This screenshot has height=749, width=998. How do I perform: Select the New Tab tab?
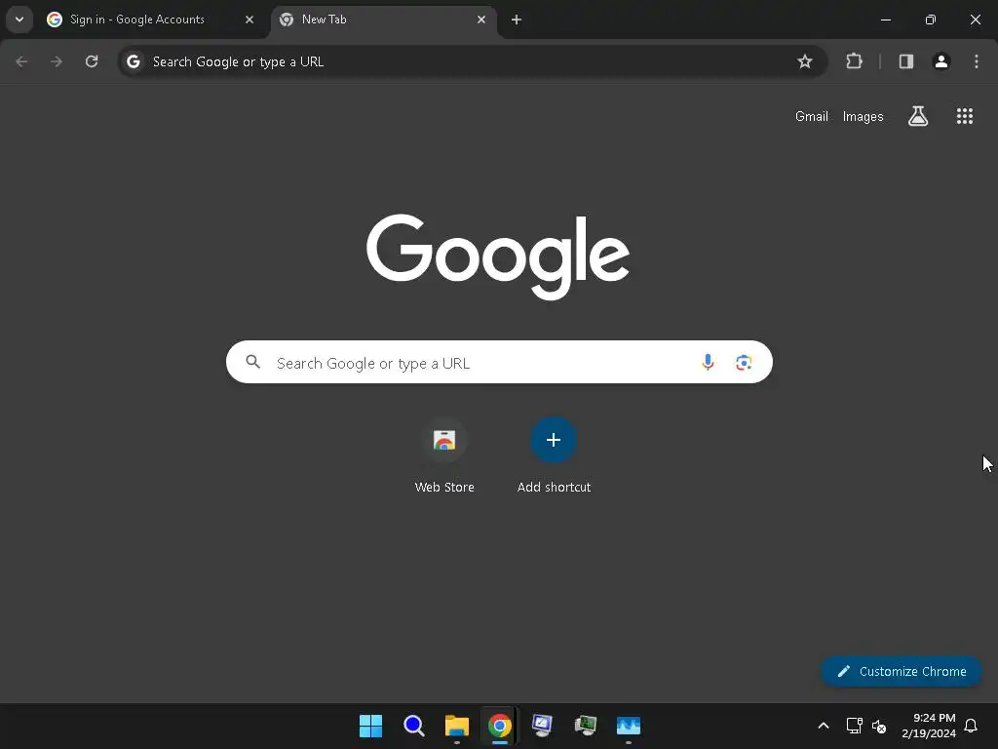pyautogui.click(x=382, y=20)
